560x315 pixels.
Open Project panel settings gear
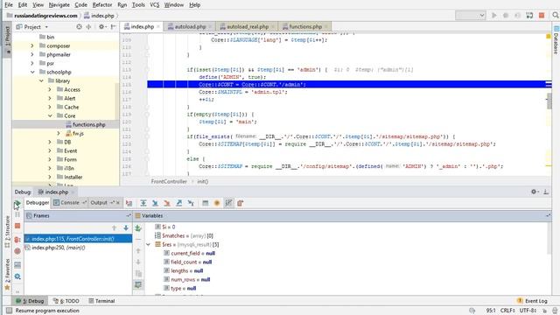[101, 27]
